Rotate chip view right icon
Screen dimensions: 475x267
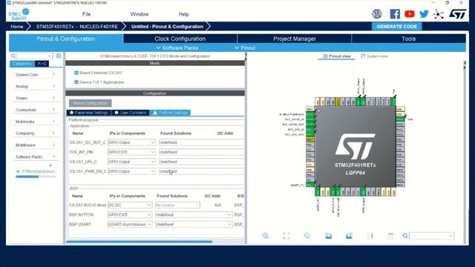pyautogui.click(x=349, y=236)
